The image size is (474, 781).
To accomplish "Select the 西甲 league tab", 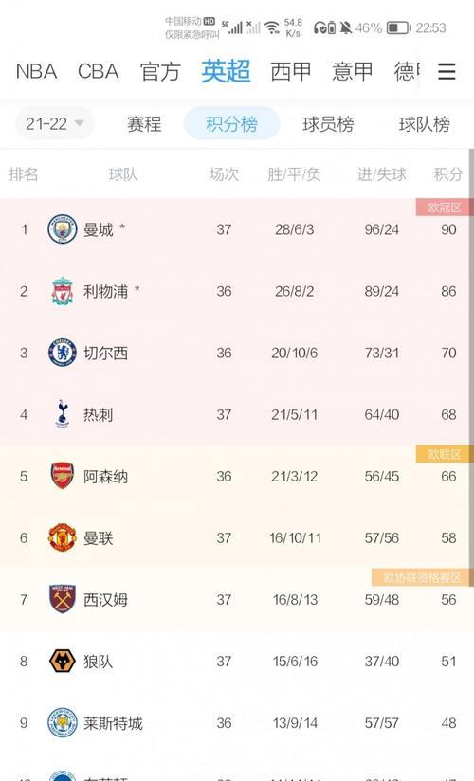I will tap(291, 71).
